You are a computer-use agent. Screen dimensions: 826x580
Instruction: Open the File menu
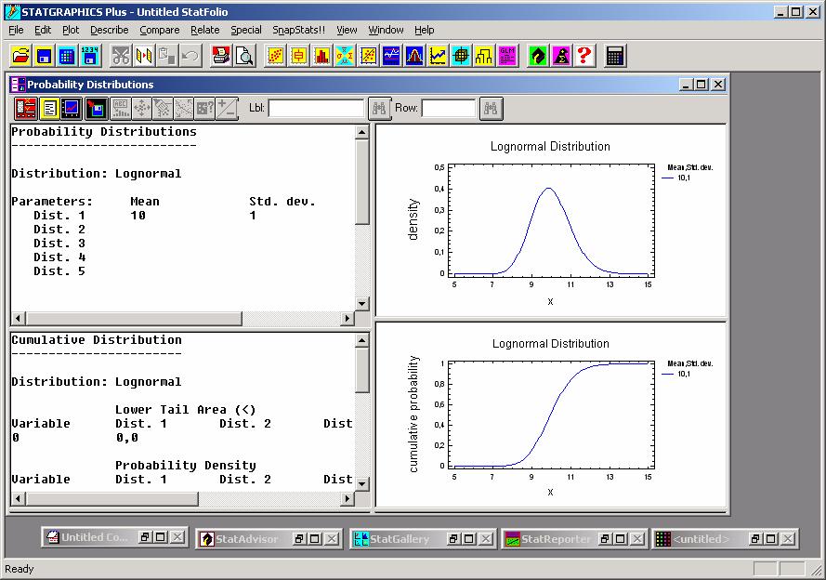[x=16, y=30]
